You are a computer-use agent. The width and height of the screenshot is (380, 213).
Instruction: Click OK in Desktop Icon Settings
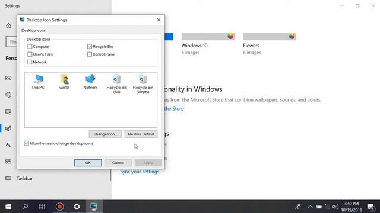[88, 163]
